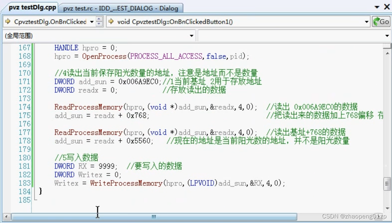Click 0x5560 offset on line 178
The width and height of the screenshot is (392, 223).
[138, 141]
